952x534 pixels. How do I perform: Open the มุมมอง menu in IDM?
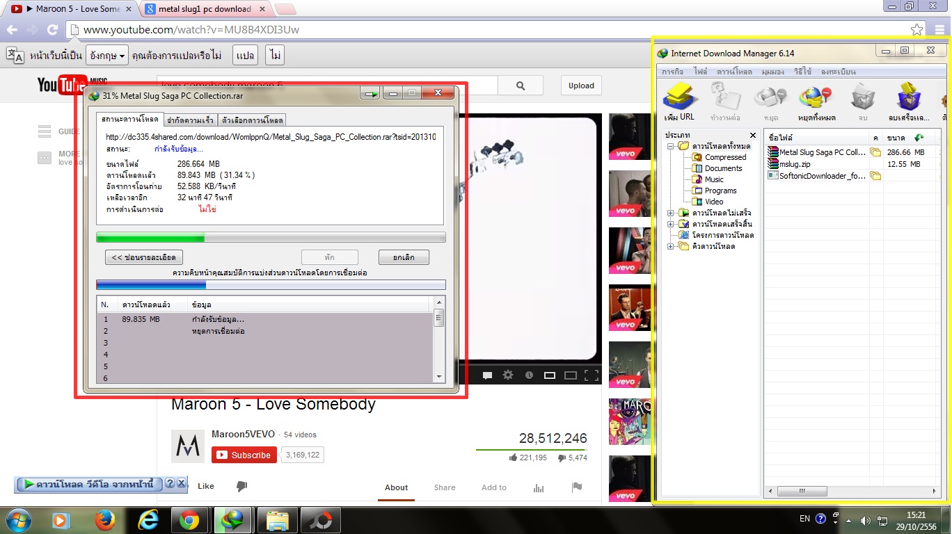coord(772,72)
